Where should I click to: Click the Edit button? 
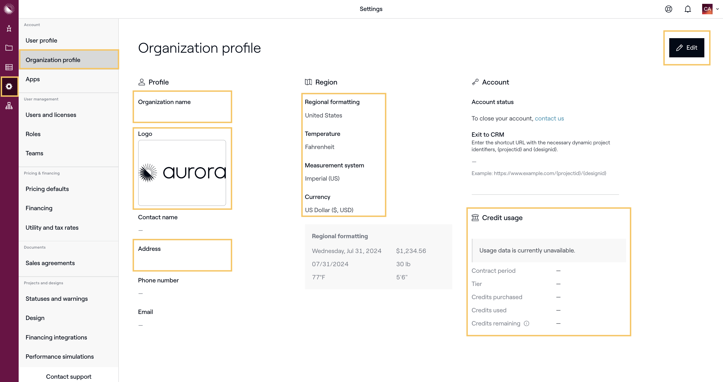tap(687, 48)
